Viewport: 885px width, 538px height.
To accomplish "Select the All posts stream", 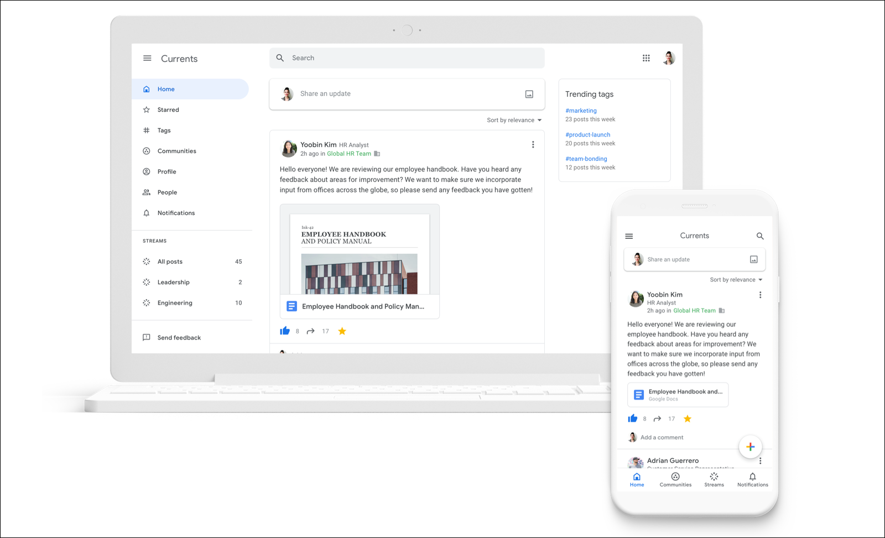I will 192,262.
